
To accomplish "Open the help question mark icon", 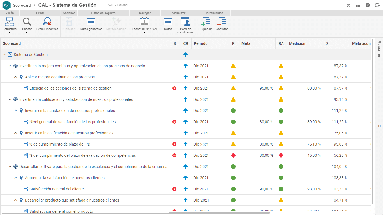I will 368,5.
